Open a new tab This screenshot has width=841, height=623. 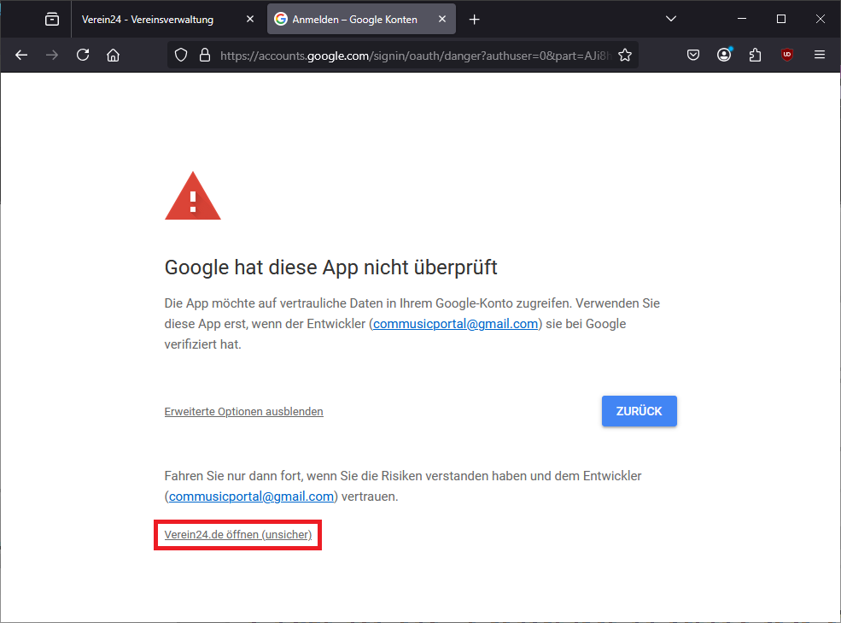coord(474,20)
